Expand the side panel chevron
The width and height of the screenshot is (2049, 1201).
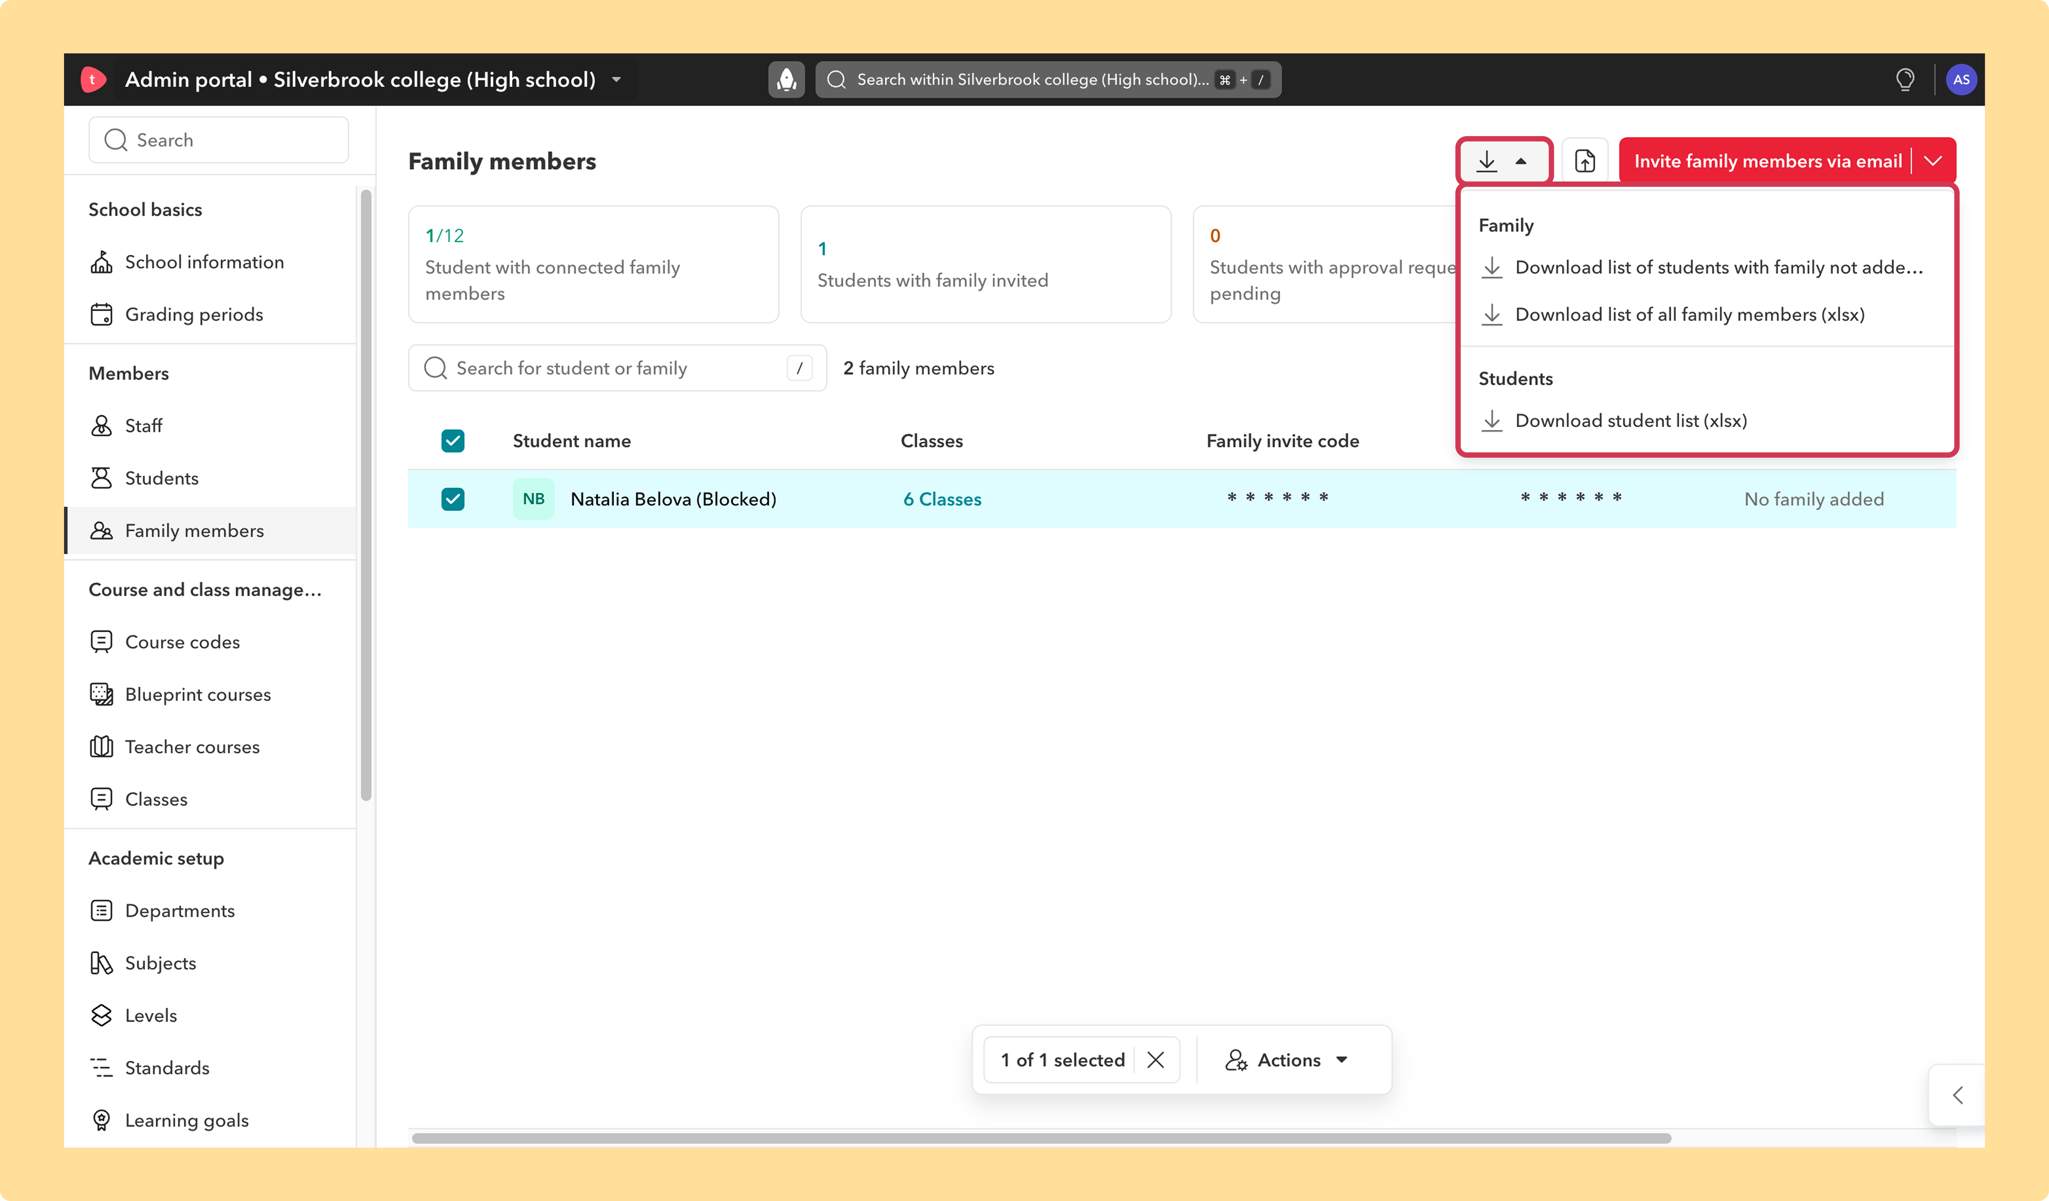pyautogui.click(x=1958, y=1095)
